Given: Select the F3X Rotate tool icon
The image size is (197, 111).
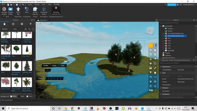Looking at the screenshot, I should pyautogui.click(x=151, y=50).
